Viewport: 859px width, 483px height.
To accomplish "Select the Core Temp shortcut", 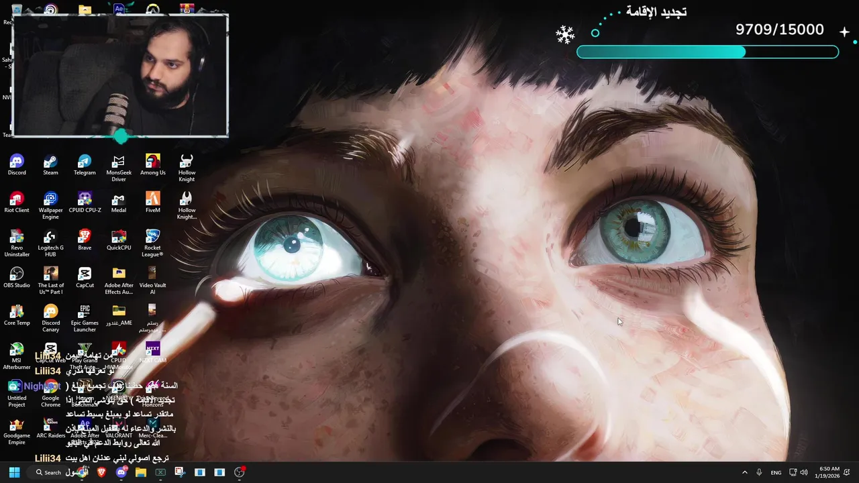I will coord(17,315).
